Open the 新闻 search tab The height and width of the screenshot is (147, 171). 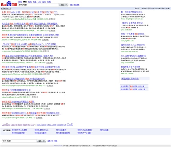tap(20, 2)
